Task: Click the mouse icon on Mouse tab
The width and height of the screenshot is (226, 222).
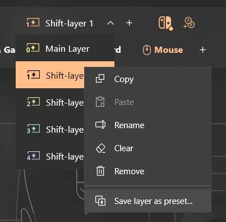Action: 147,50
